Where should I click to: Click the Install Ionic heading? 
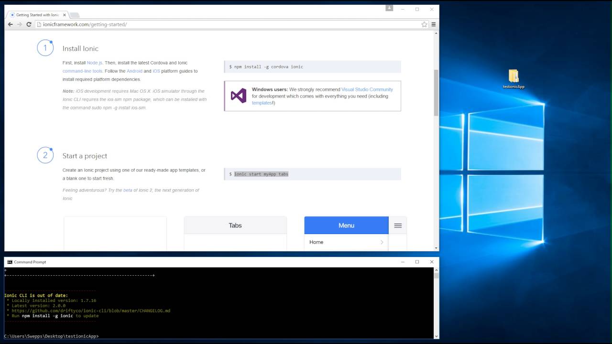coord(80,48)
